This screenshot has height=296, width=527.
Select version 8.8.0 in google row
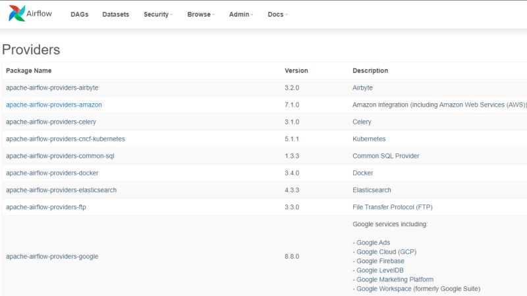click(x=292, y=257)
